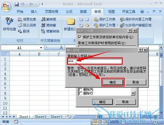The image size is (164, 125).
Task: Check 删除行 permission checkbox
Action: click(81, 93)
